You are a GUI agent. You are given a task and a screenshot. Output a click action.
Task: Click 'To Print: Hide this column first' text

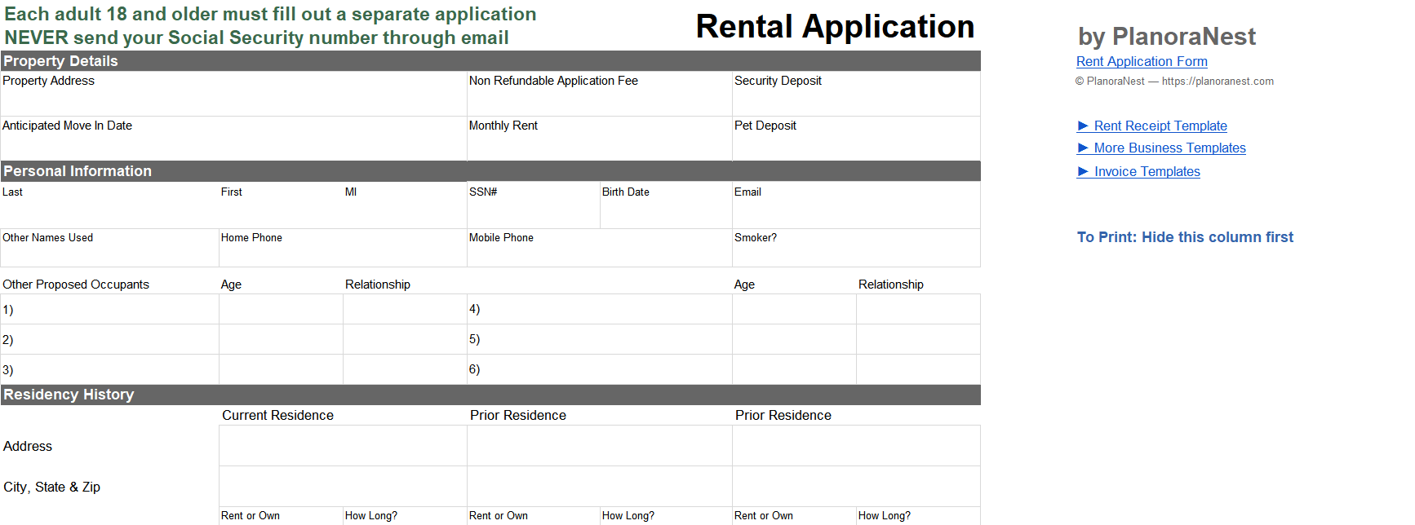(x=1185, y=237)
